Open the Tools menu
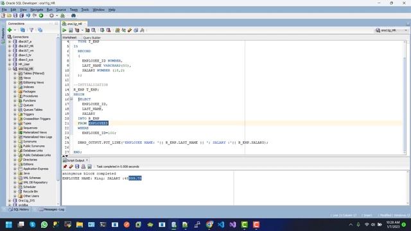This screenshot has height=231, width=411. pyautogui.click(x=85, y=10)
